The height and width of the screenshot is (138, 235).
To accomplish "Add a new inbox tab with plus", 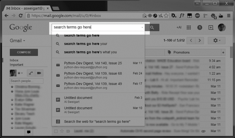I will coord(223,53).
